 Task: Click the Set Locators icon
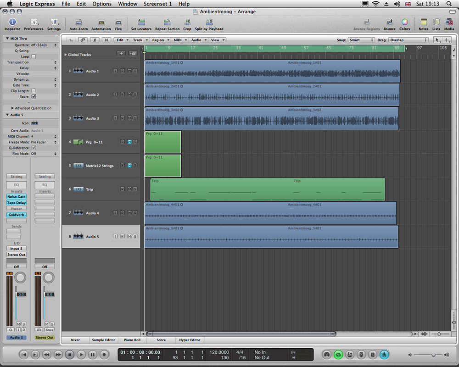(x=141, y=22)
